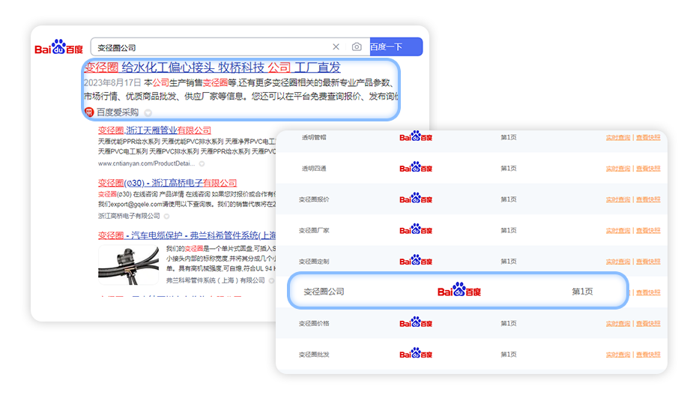The width and height of the screenshot is (693, 401).
Task: Click 第1页 in the 透明管帽 row
Action: [x=508, y=137]
